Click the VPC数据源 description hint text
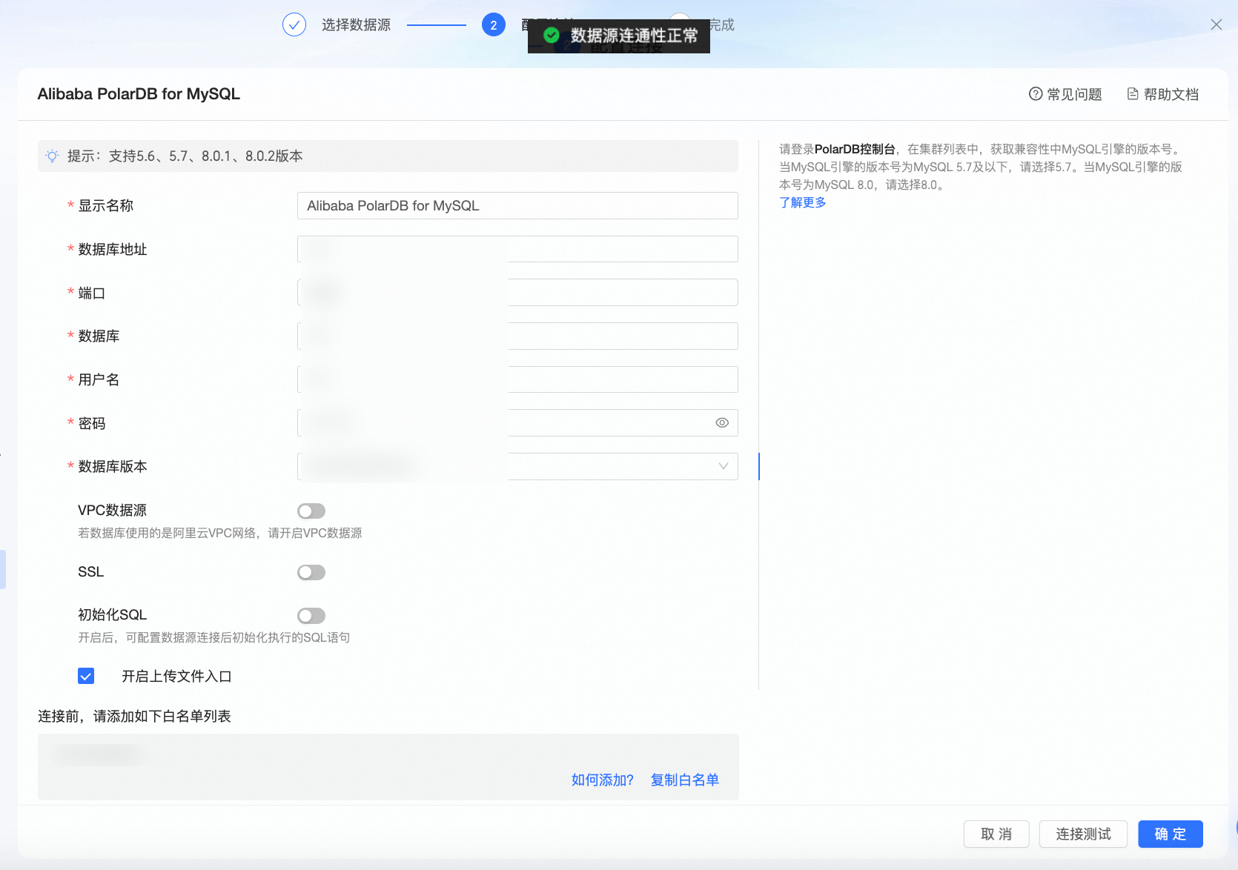Screen dimensions: 1238x870 pyautogui.click(x=219, y=533)
